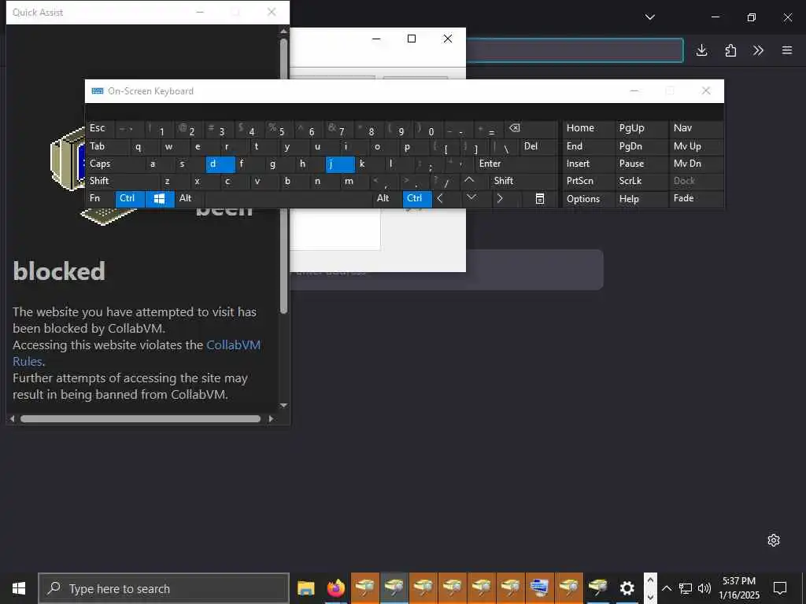Focus the Firefox address bar

[574, 50]
